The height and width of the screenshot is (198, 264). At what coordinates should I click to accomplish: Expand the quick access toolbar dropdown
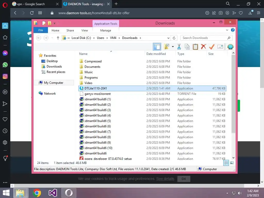(55, 23)
